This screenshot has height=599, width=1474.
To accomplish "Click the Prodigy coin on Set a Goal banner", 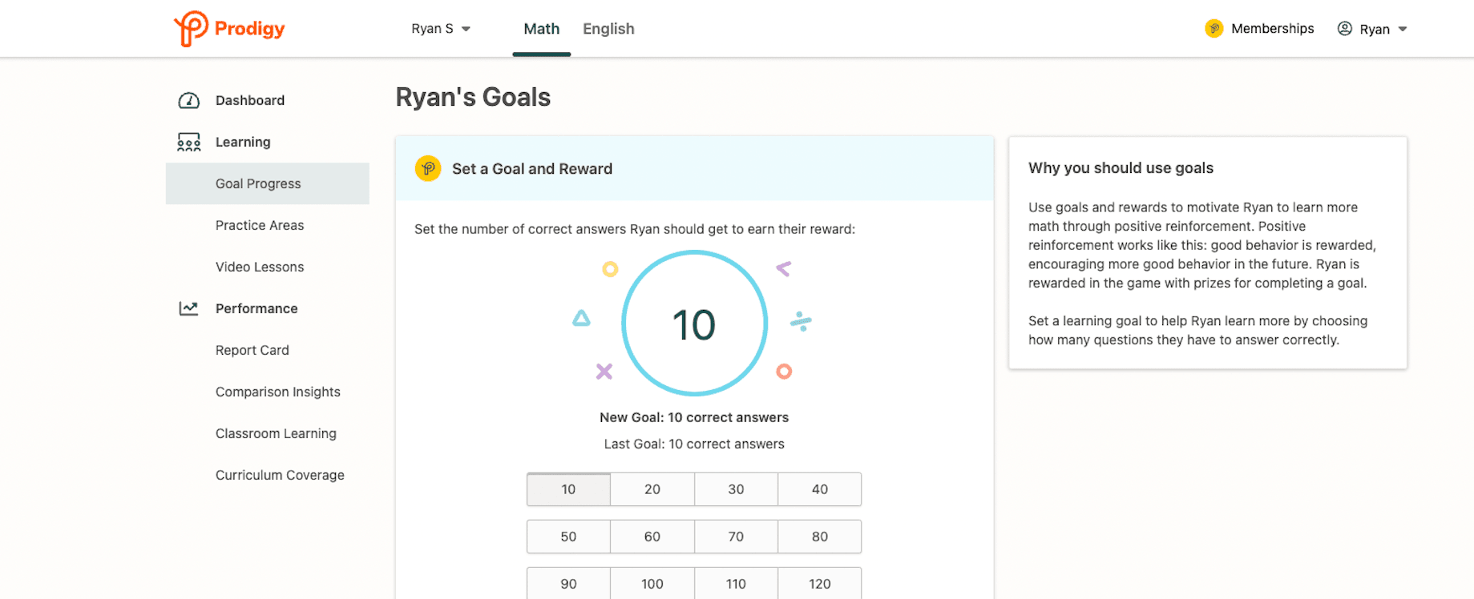I will (428, 168).
